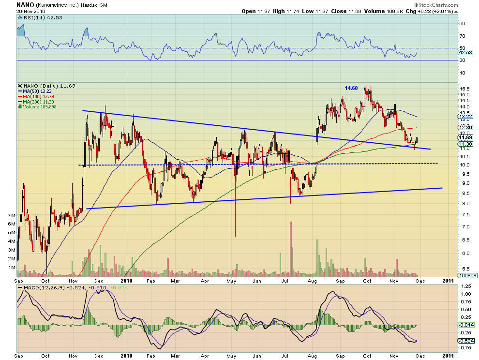Click the 2011 label on price chart axis
The width and height of the screenshot is (479, 360).
click(448, 281)
